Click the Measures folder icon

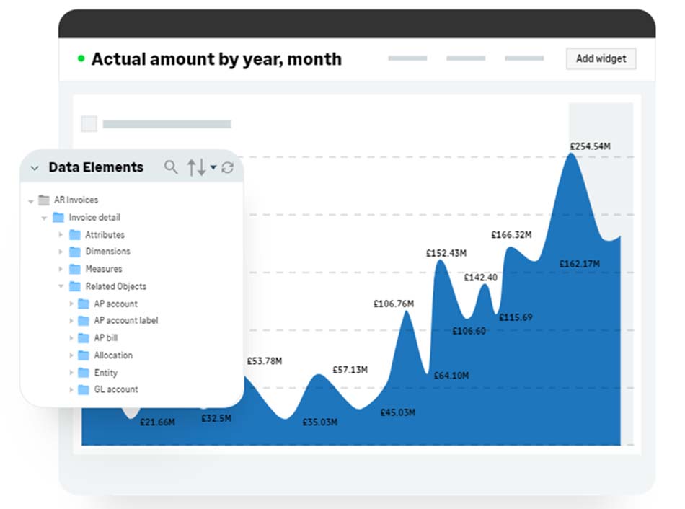[75, 269]
